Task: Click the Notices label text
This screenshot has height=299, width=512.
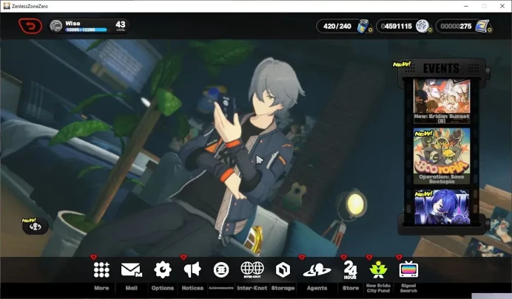Action: coord(192,288)
